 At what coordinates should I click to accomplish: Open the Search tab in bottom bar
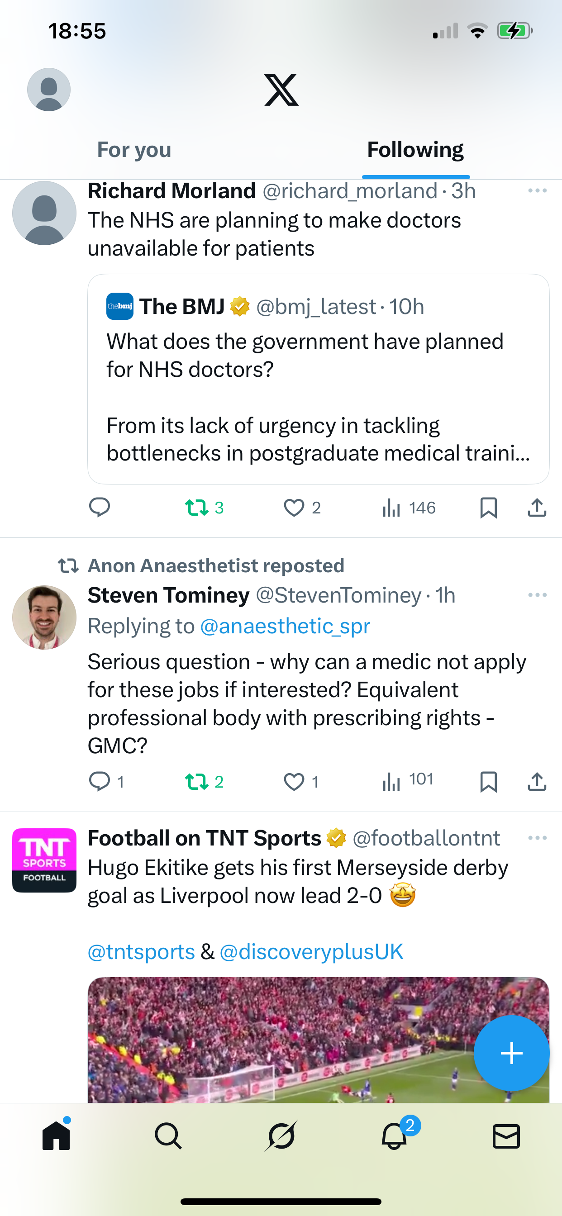168,1136
